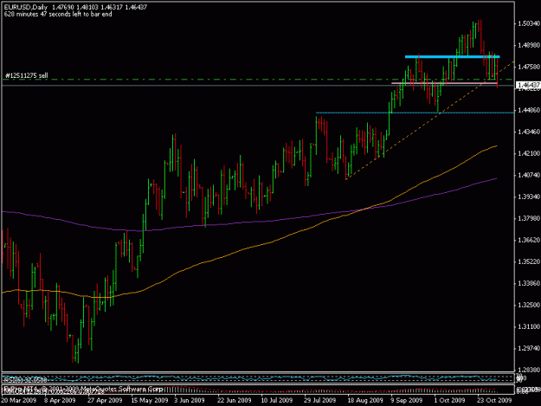541x406 pixels.
Task: Select the pink horizontal line near 1.4650
Action: click(x=444, y=83)
